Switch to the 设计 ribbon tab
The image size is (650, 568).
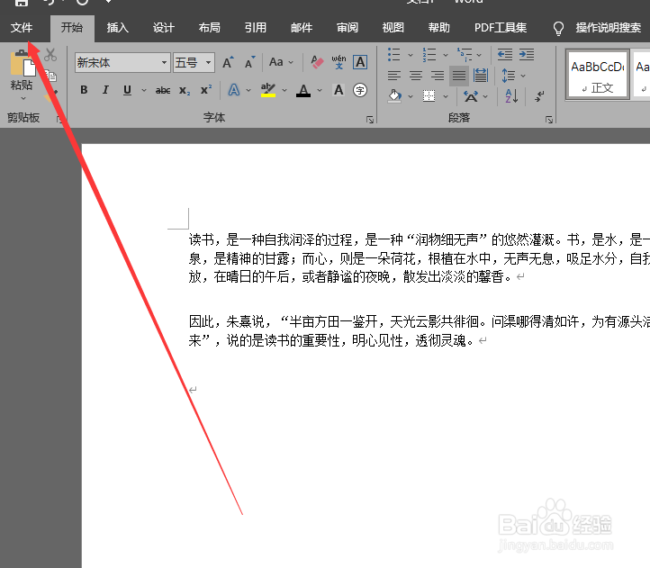tap(163, 28)
